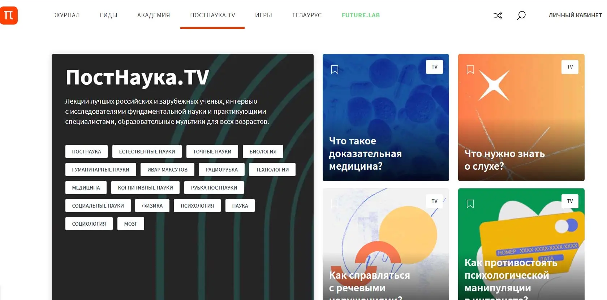
Task: Choose the МОЗГ tag button
Action: (x=130, y=224)
